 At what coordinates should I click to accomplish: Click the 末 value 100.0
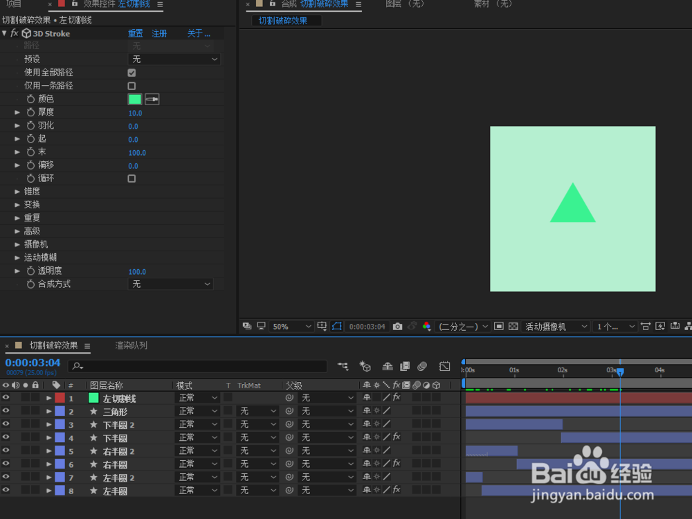click(137, 153)
